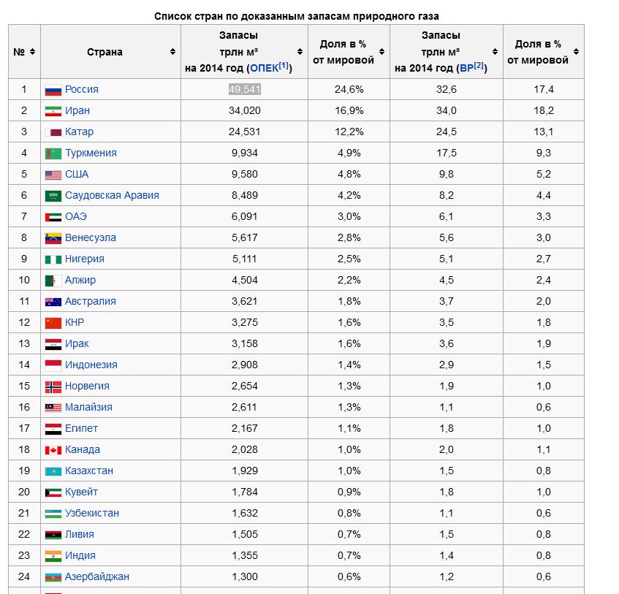Click the Iran flag icon

point(53,111)
